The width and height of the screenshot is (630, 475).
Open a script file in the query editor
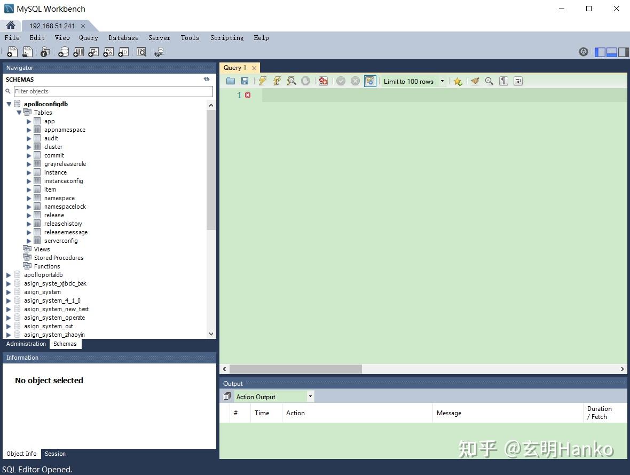pyautogui.click(x=231, y=81)
